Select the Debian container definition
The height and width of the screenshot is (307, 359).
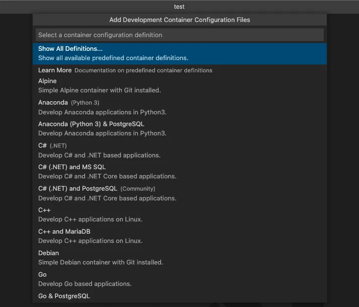tap(48, 253)
